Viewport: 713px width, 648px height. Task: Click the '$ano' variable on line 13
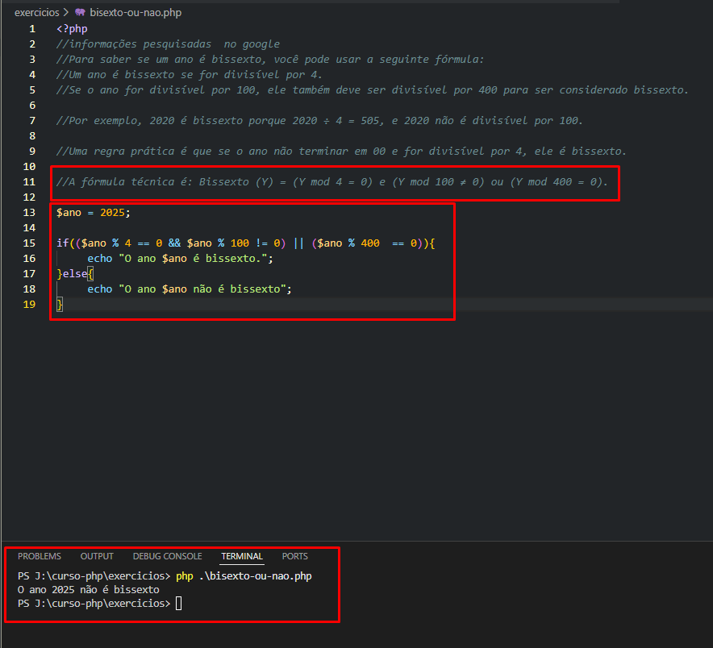(69, 212)
